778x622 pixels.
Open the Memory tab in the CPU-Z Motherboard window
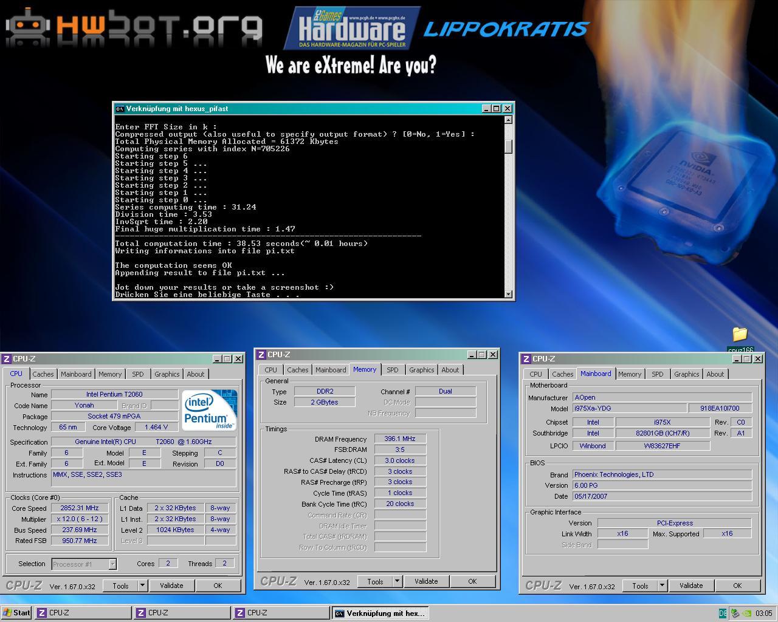click(630, 374)
